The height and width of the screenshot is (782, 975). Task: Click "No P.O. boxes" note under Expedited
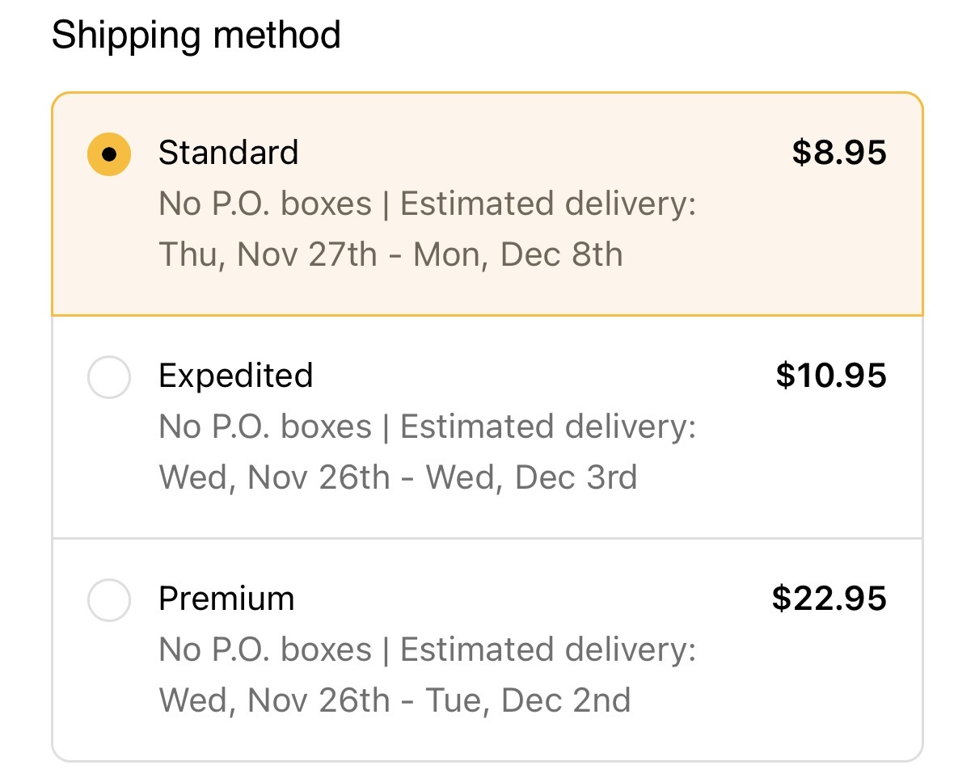coord(265,427)
